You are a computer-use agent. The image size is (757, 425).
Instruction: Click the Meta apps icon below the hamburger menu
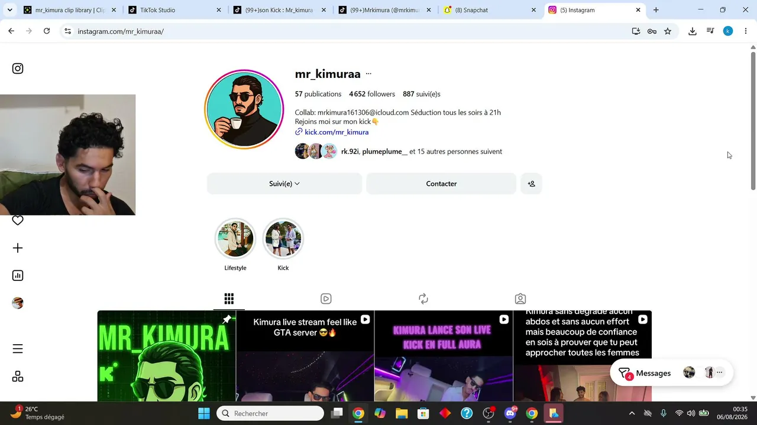click(18, 377)
